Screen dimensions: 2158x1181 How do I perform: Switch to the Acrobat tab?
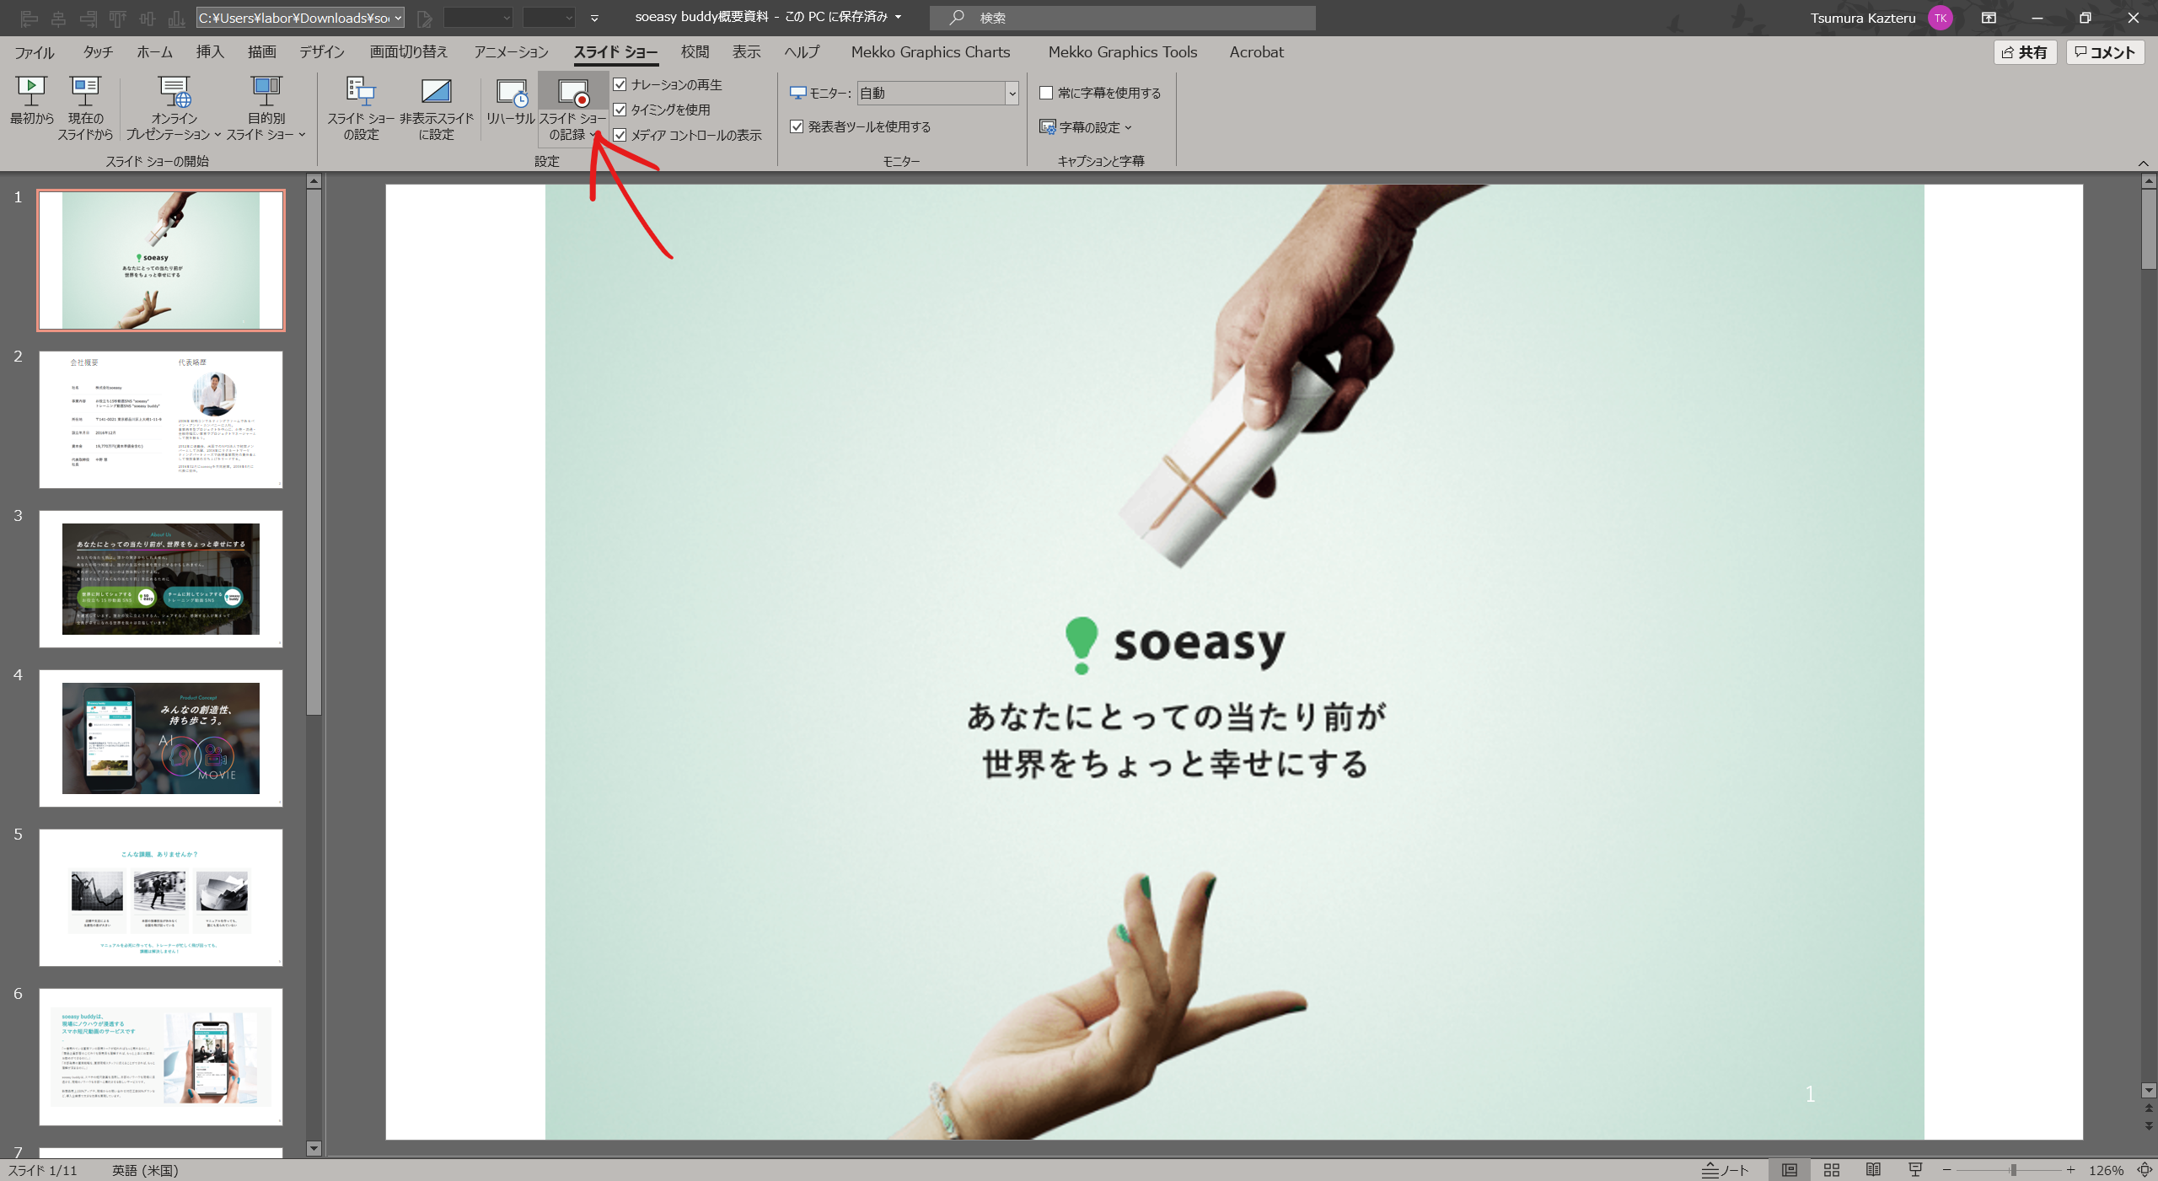(x=1256, y=52)
